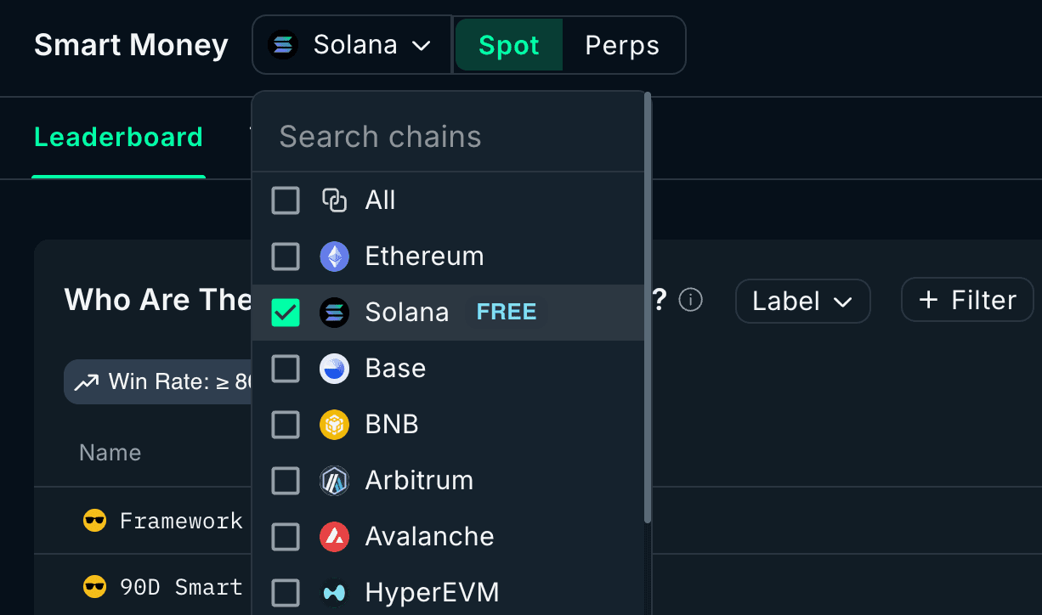Click the Base chain logo
1042x615 pixels.
click(x=334, y=368)
